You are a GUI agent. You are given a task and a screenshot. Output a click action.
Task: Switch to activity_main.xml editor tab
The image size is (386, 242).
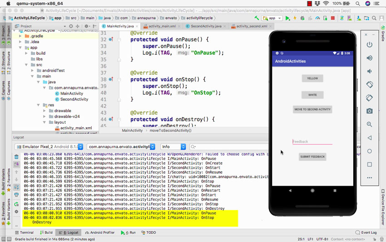click(x=162, y=26)
